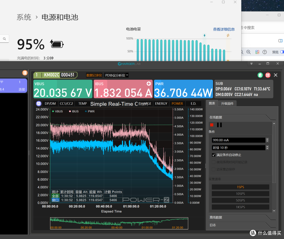
Task: Open 查看详细信息 link in battery settings
Action: click(224, 29)
